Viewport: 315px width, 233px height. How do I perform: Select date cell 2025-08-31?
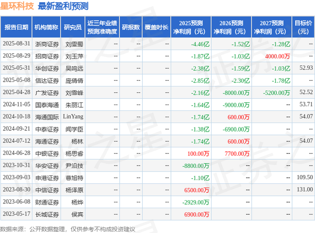tap(17, 44)
